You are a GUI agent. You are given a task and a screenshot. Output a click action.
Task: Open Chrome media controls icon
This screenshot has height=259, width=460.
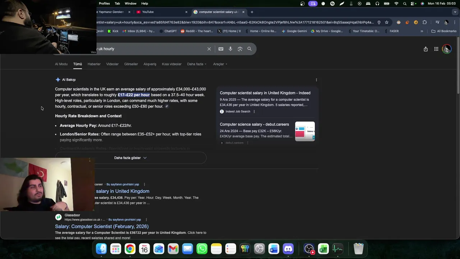pos(437,22)
